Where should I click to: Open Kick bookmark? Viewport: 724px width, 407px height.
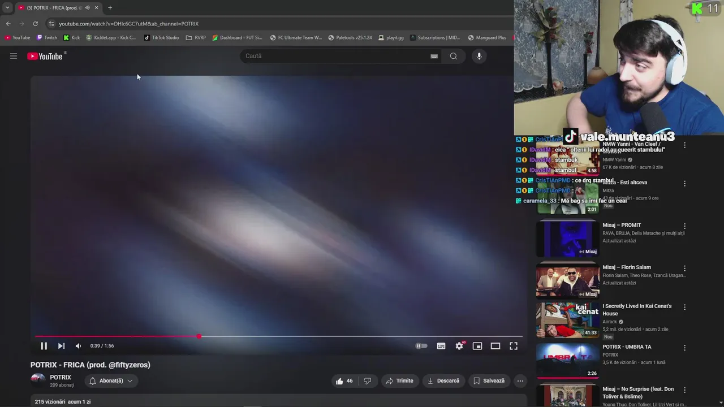[71, 38]
